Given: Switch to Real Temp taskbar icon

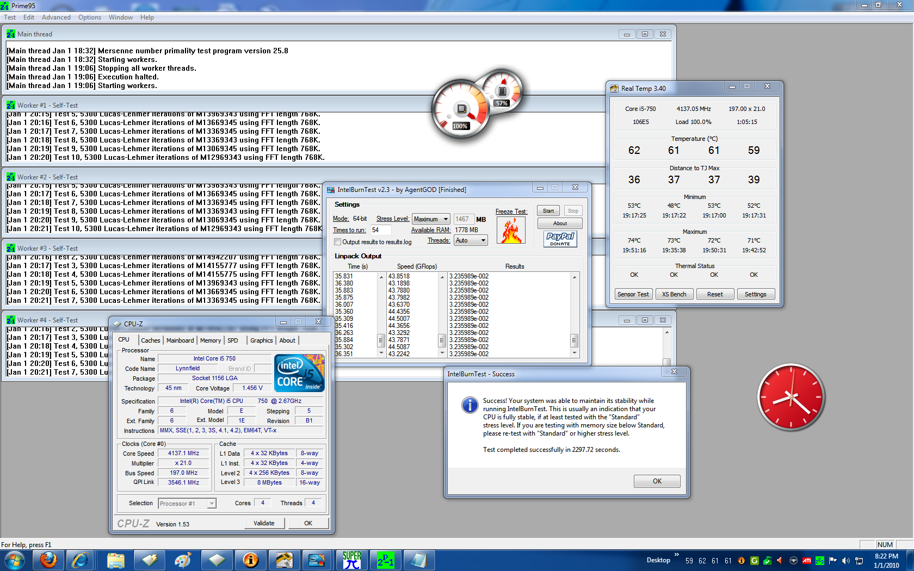Looking at the screenshot, I should (285, 560).
